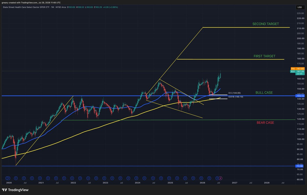
Task: Click the 2023 label on the time axis
Action: 105,183
